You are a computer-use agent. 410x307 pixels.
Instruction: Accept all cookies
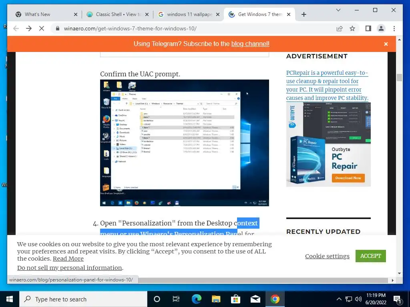370,256
